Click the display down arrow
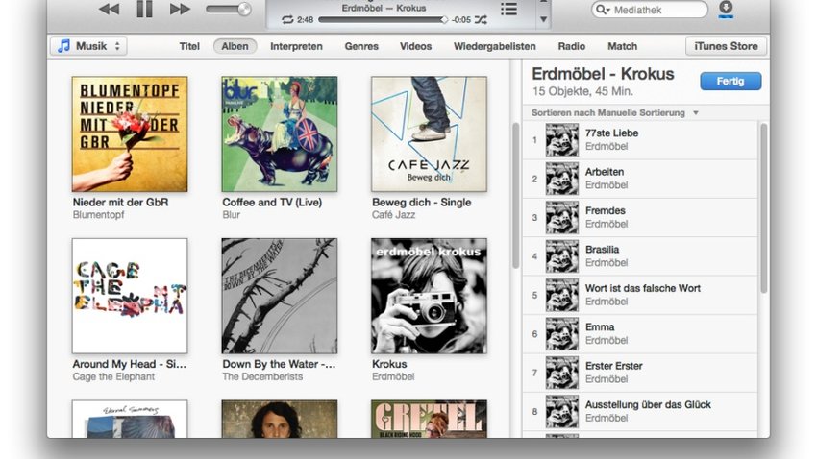Image resolution: width=817 pixels, height=459 pixels. (543, 19)
